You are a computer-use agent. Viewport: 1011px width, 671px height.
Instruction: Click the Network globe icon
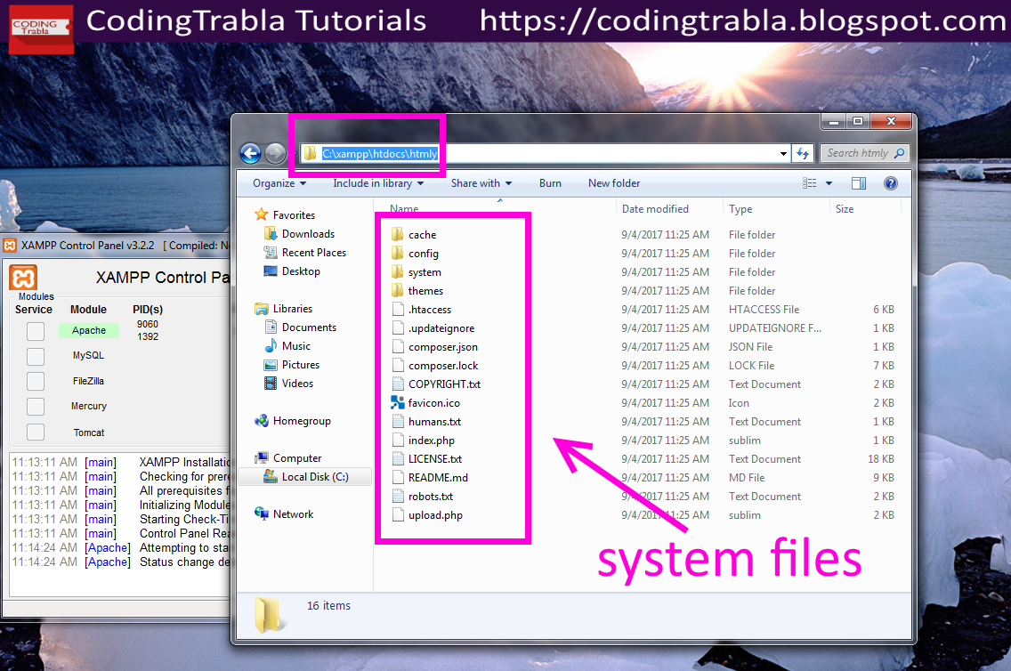click(x=261, y=513)
